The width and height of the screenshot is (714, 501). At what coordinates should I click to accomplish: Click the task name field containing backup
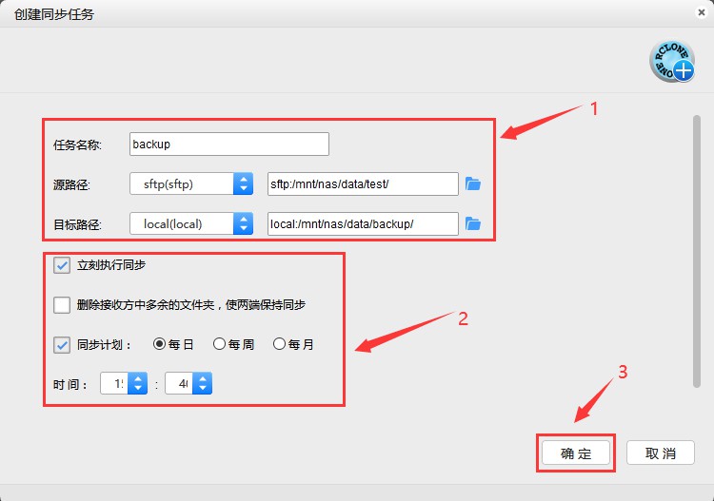point(228,145)
